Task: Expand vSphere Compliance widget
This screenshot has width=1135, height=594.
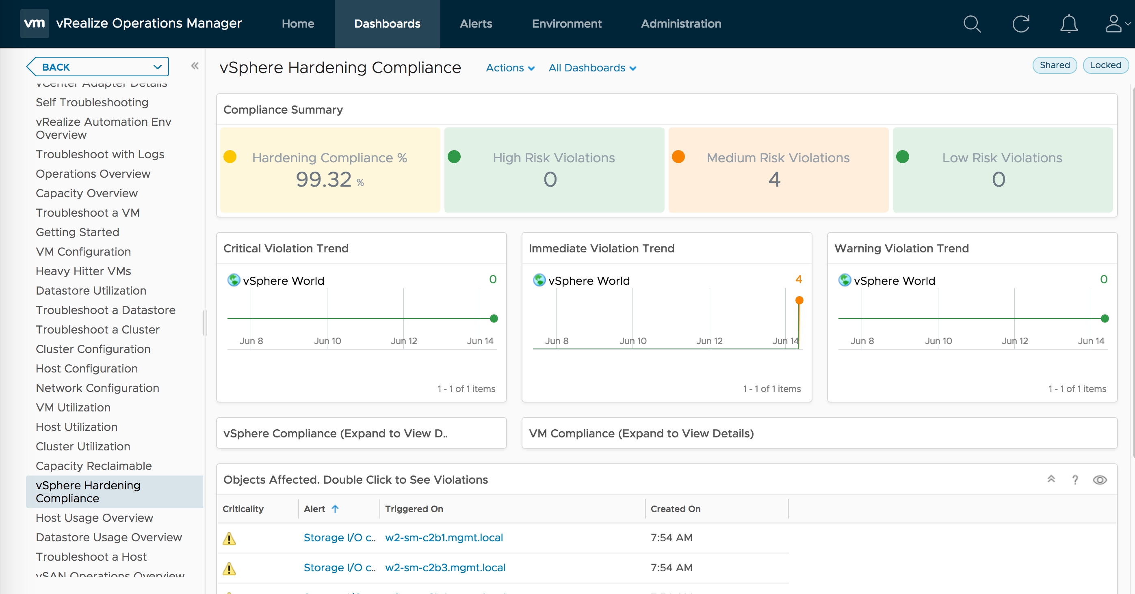Action: coord(361,433)
